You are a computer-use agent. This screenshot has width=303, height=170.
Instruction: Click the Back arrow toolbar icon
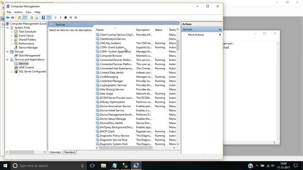[x=8, y=17]
